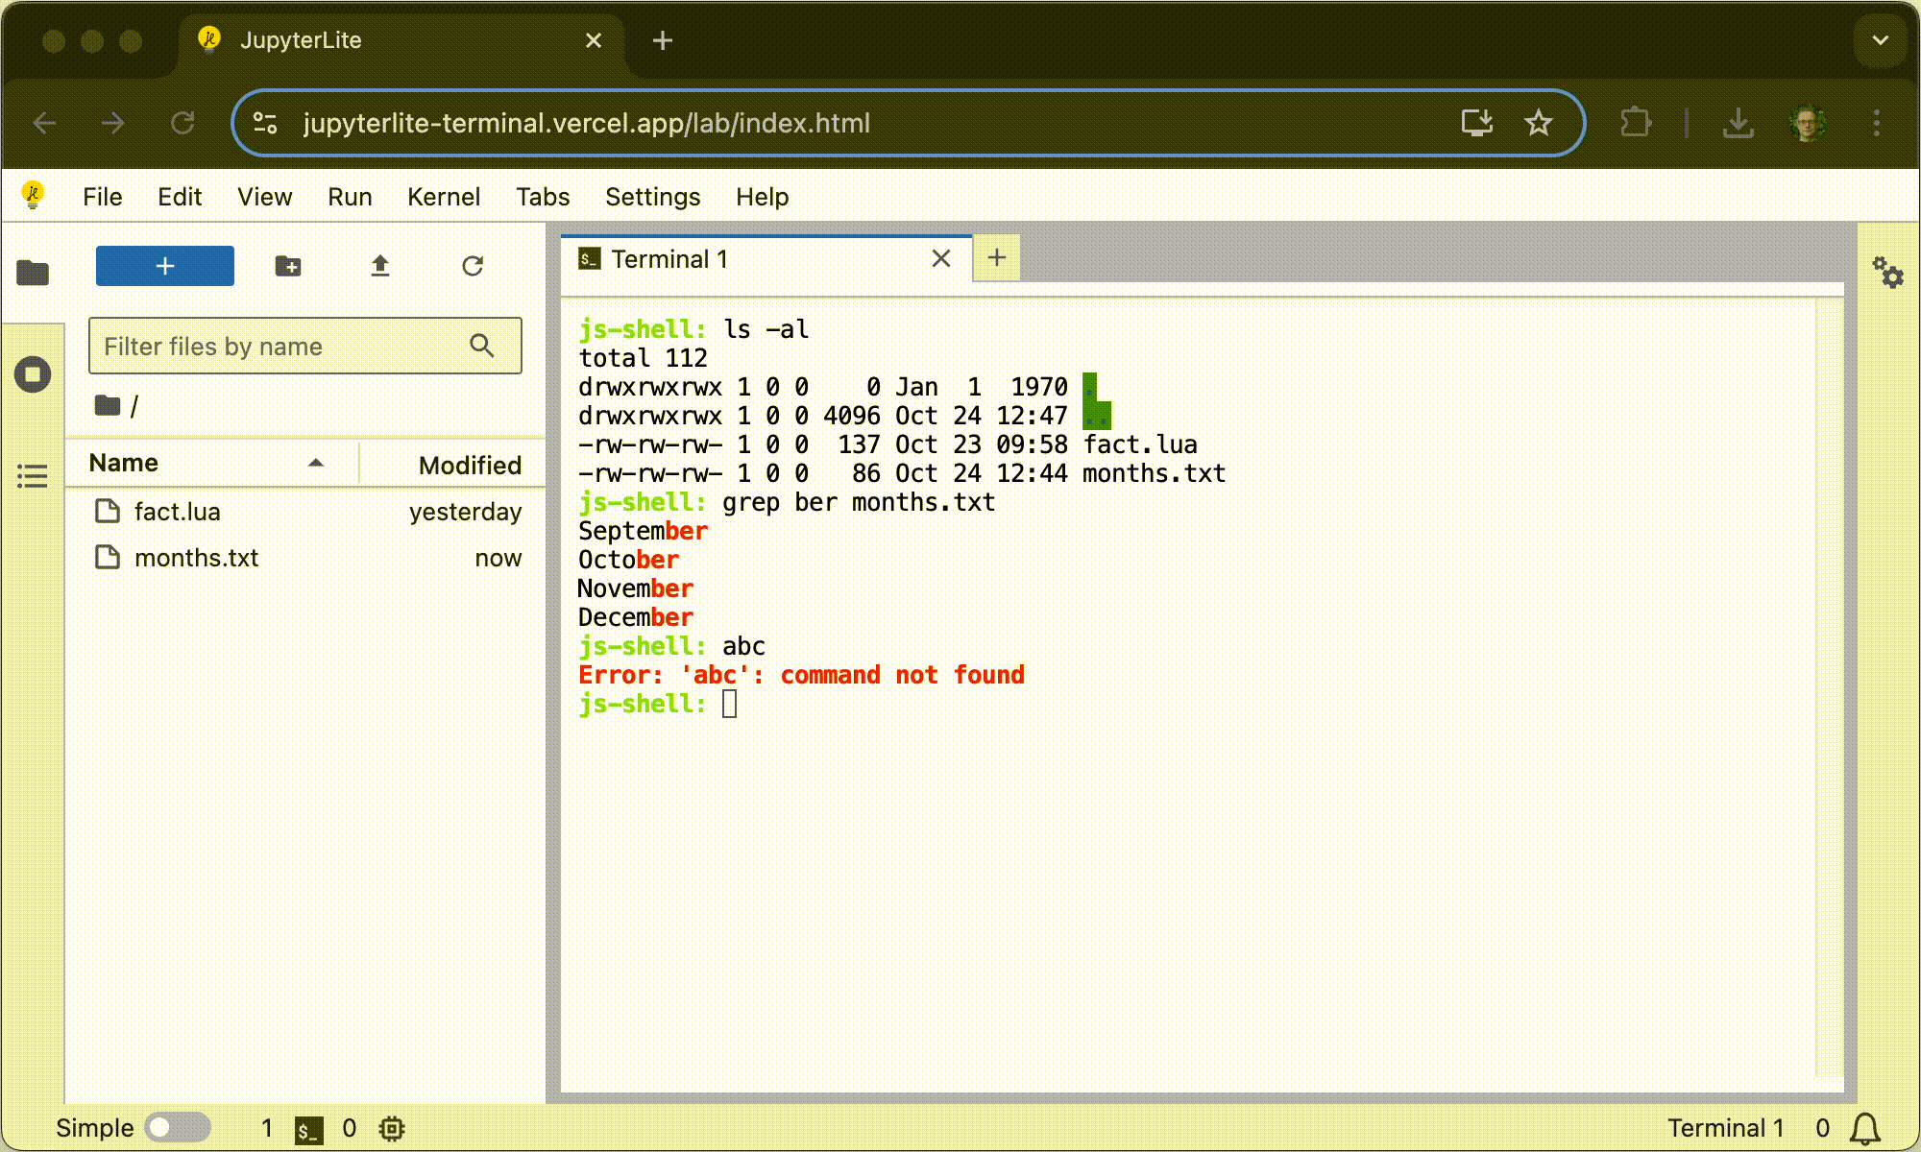The height and width of the screenshot is (1152, 1921).
Task: Click the blue new launcher button
Action: click(164, 266)
